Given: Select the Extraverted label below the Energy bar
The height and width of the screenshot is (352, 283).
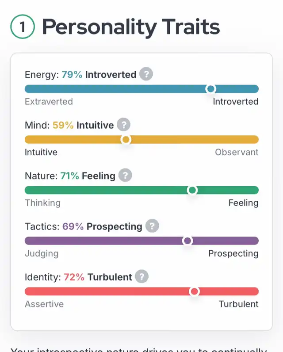Looking at the screenshot, I should pyautogui.click(x=49, y=102).
